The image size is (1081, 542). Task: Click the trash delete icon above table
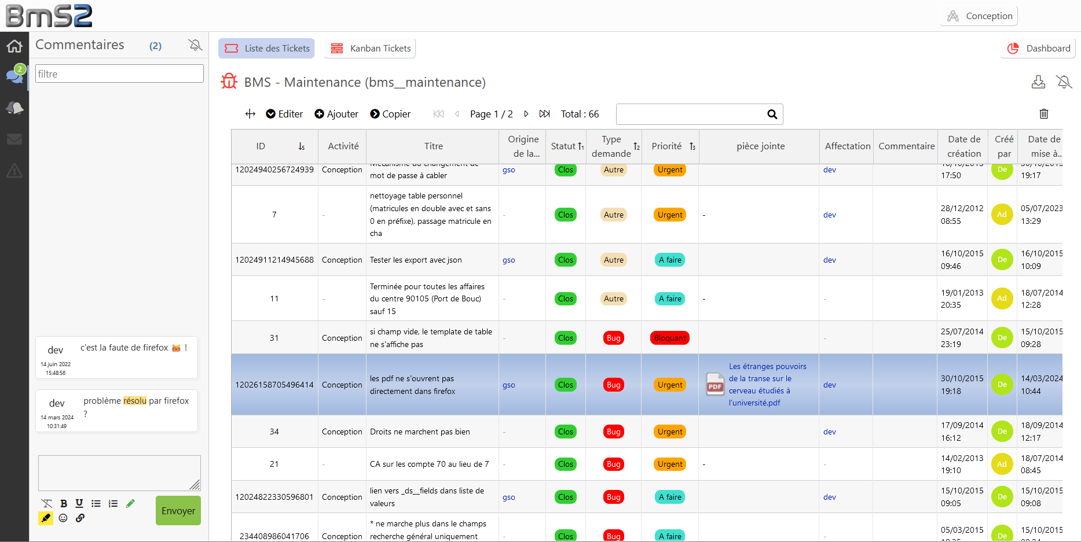pos(1044,114)
